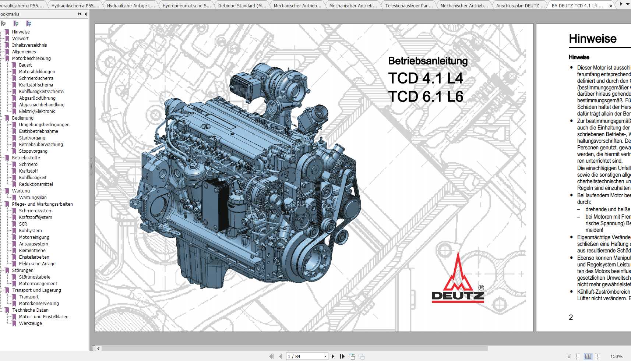Switch to Hydraulische Anlage tab
This screenshot has width=631, height=361.
(131, 6)
